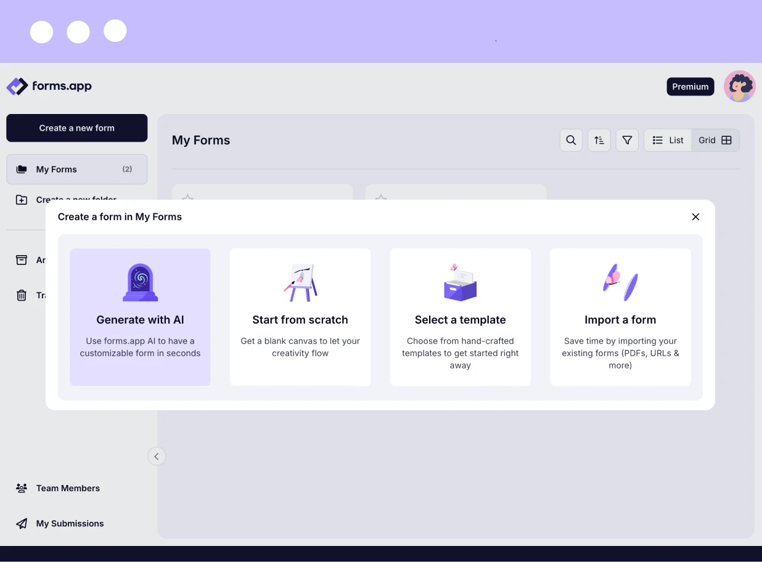Open Team Members page
Image resolution: width=762 pixels, height=562 pixels.
pyautogui.click(x=68, y=488)
